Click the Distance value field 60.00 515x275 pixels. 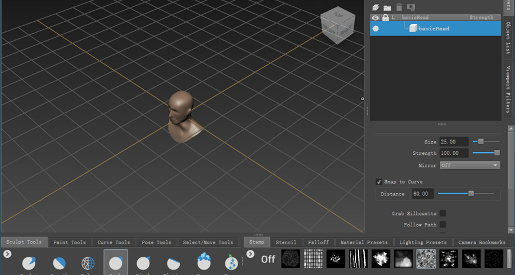click(423, 194)
